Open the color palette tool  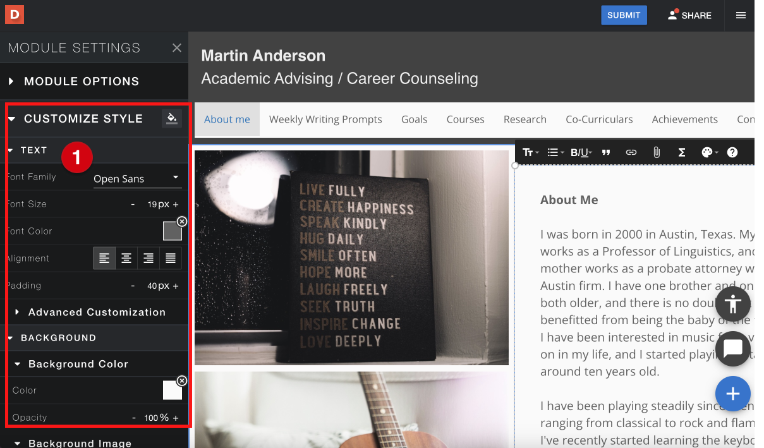tap(709, 152)
